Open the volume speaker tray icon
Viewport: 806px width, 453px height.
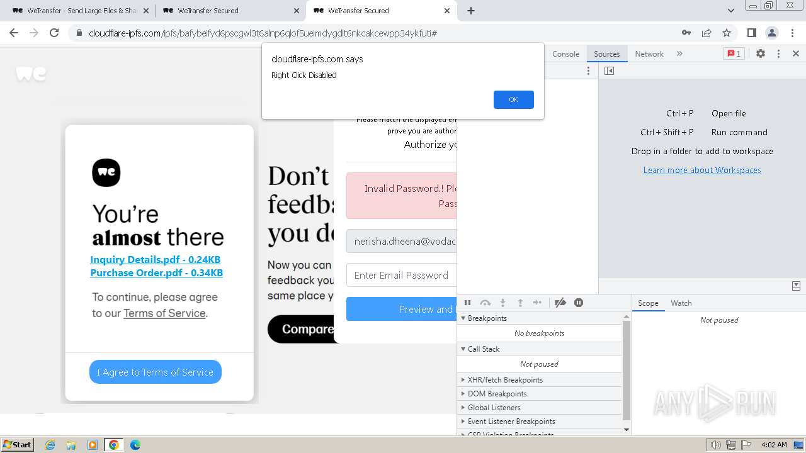click(x=715, y=445)
